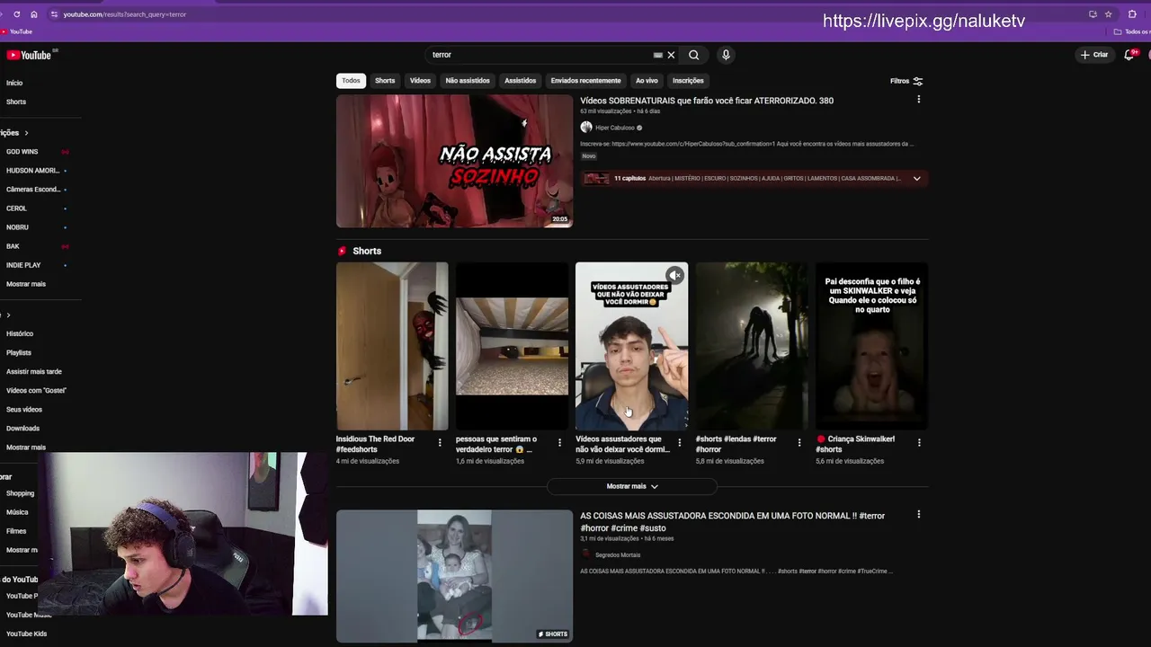Open the creature street-light short thumbnail
Image resolution: width=1151 pixels, height=647 pixels.
click(x=752, y=346)
